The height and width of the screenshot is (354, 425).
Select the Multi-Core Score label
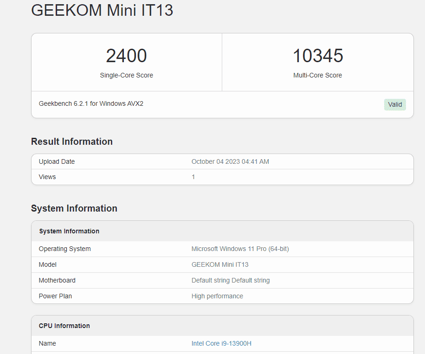[x=317, y=75]
